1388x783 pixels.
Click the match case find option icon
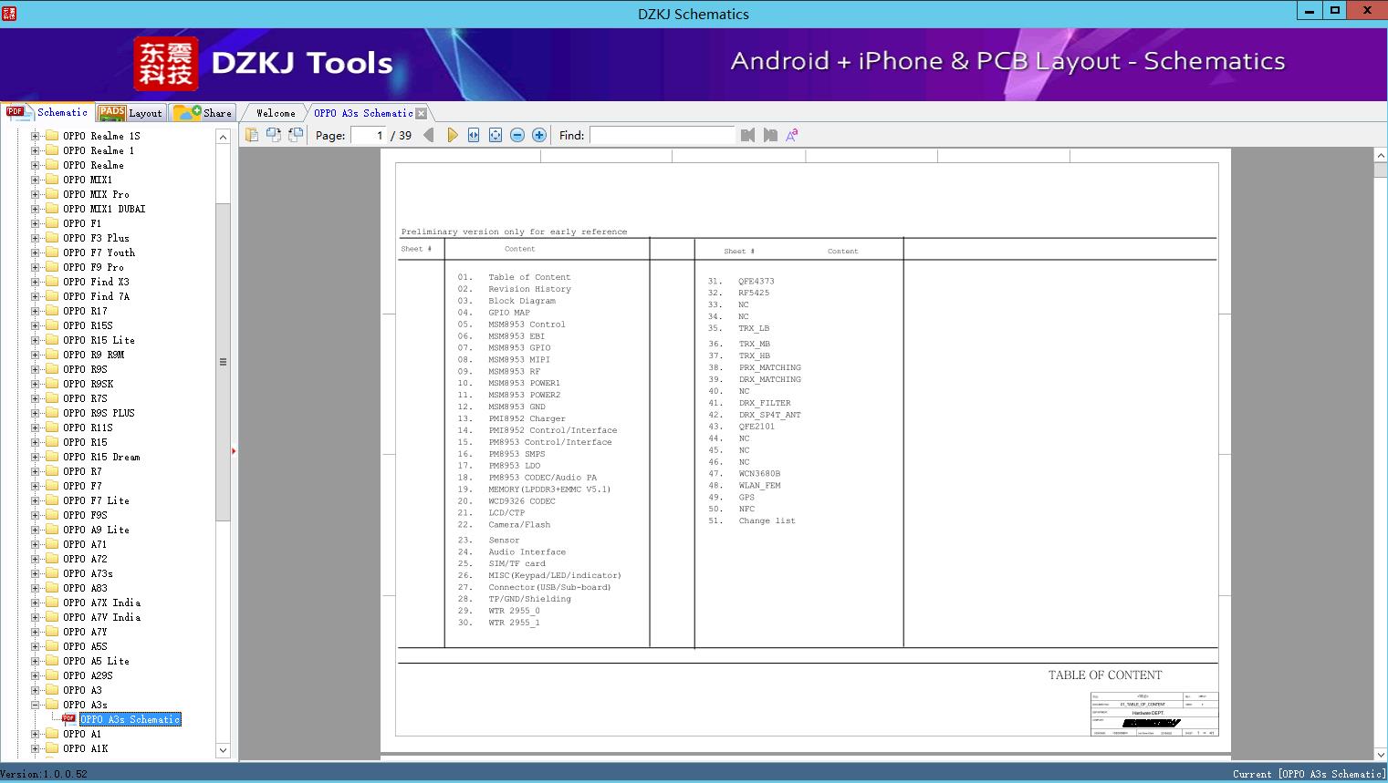tap(792, 135)
